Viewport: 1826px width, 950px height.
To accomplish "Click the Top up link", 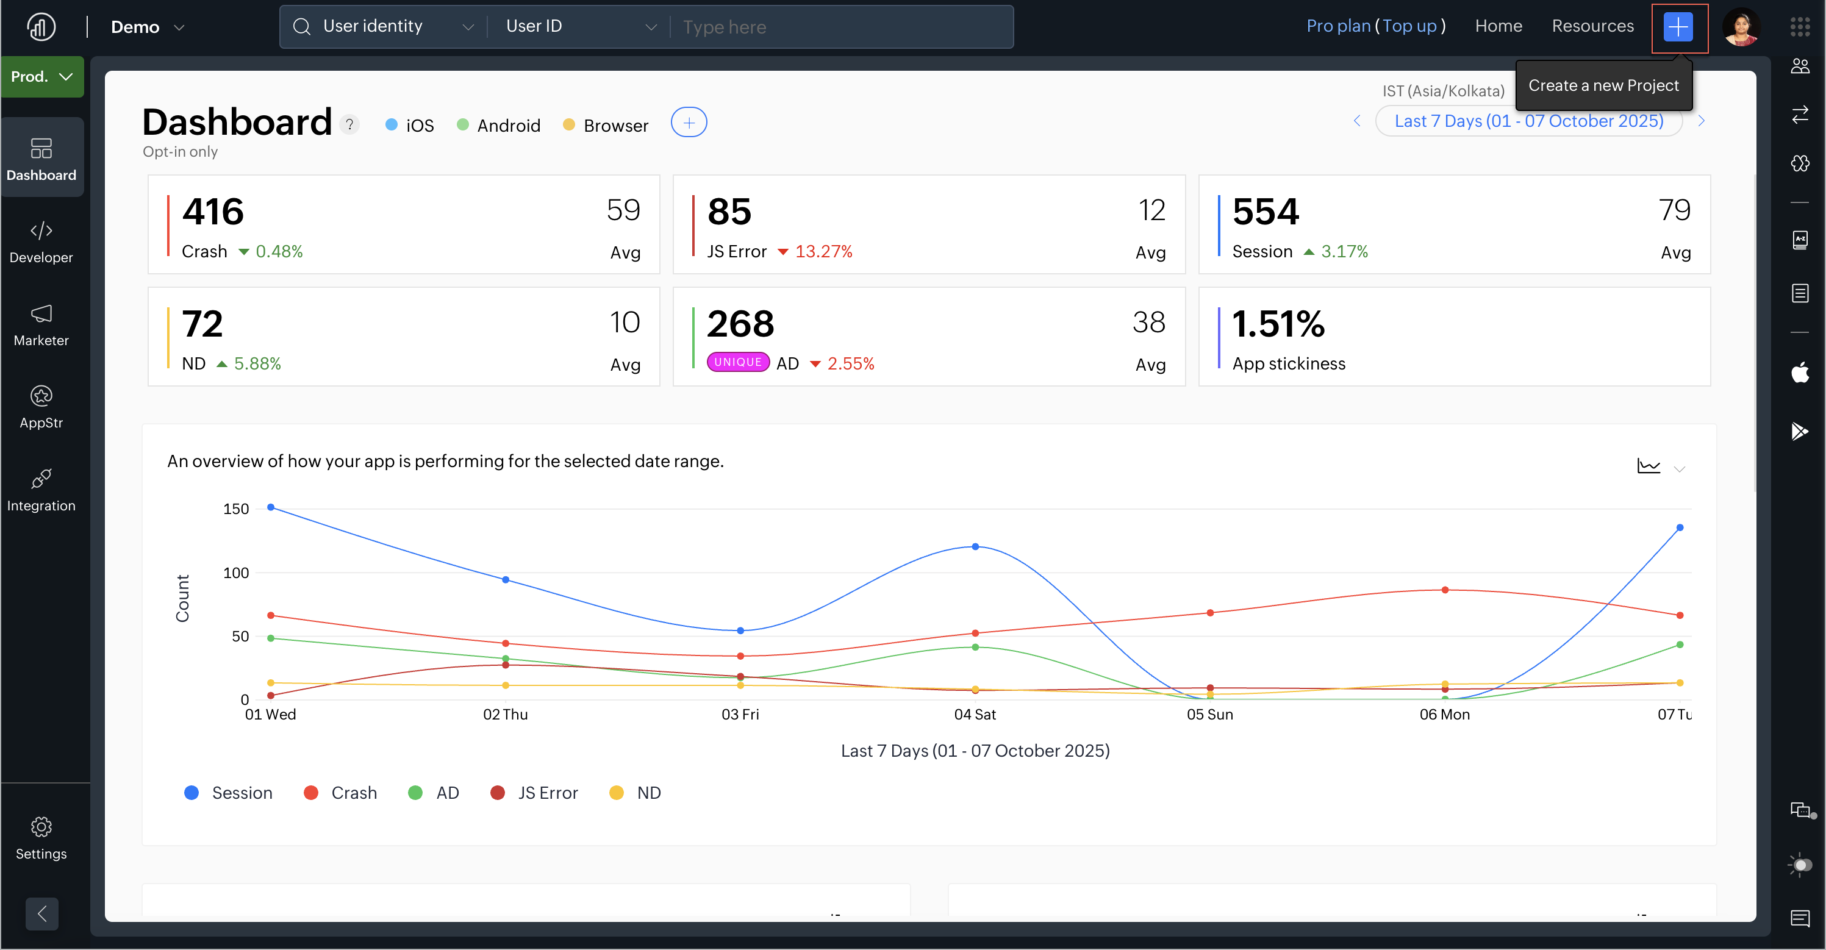I will click(1409, 26).
